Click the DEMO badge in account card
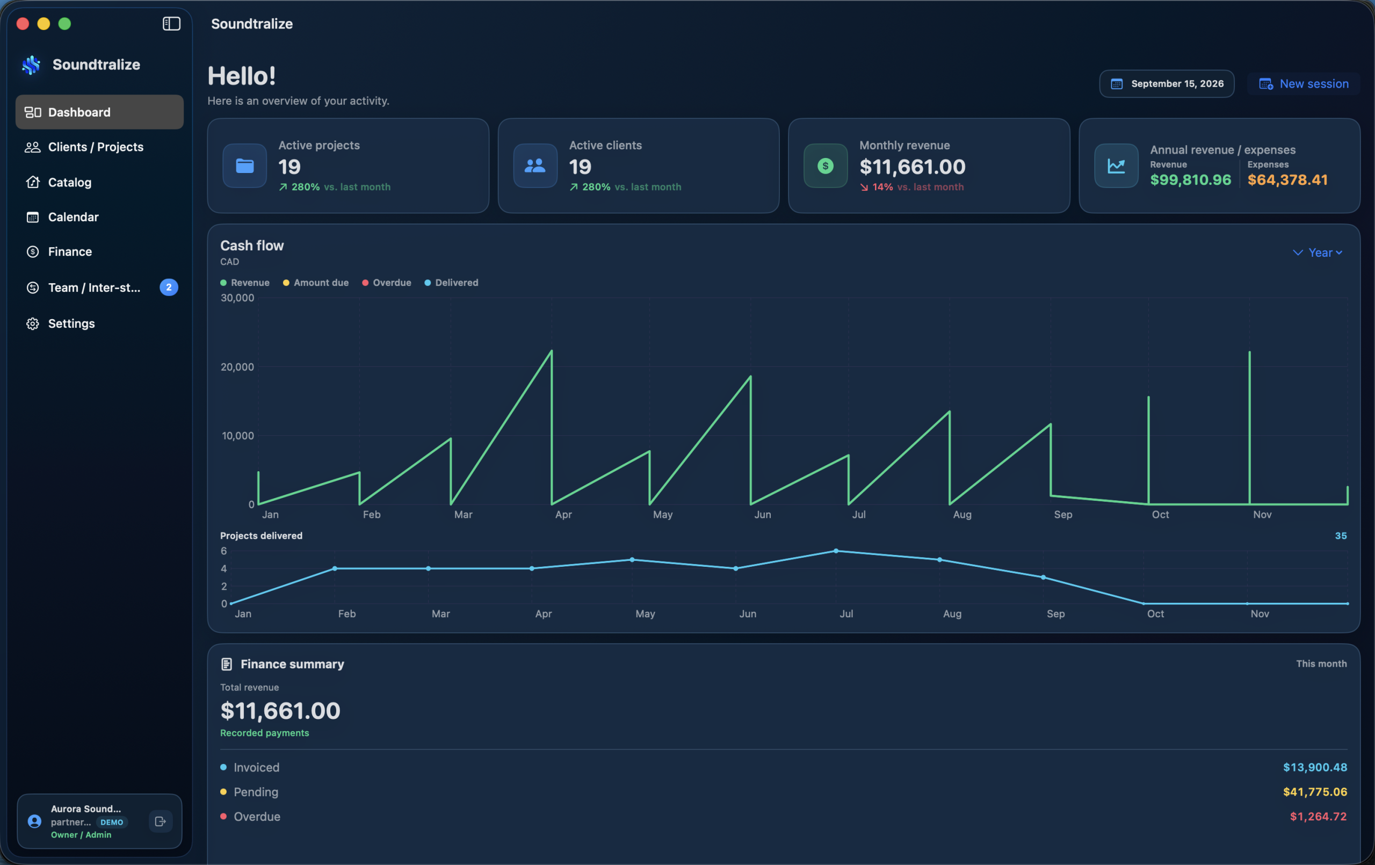Image resolution: width=1375 pixels, height=865 pixels. 112,822
